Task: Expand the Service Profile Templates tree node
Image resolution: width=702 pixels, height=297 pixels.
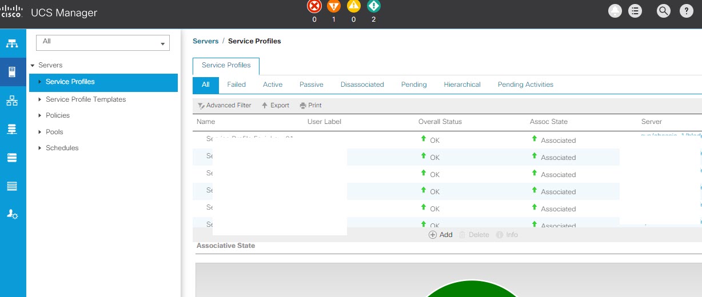Action: (x=39, y=99)
